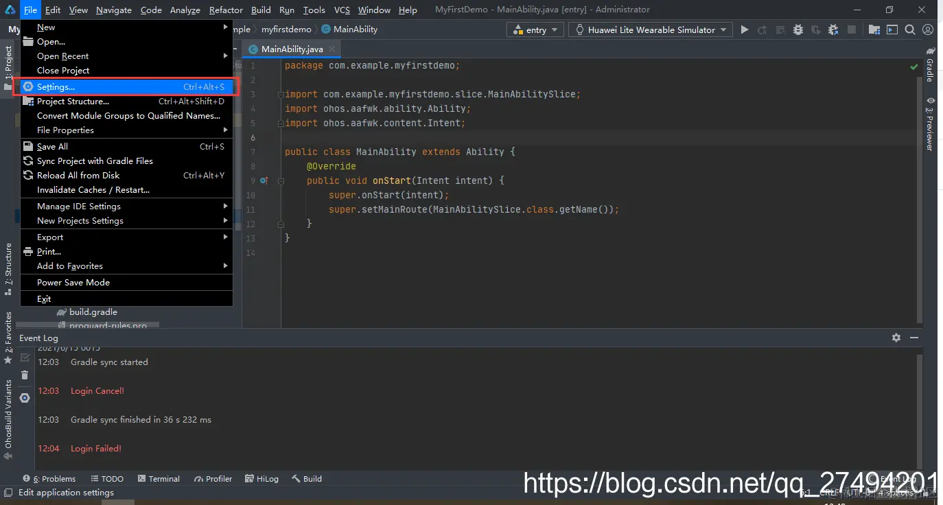This screenshot has width=943, height=505.
Task: Expand the Manage IDE Settings submenu
Action: (126, 206)
